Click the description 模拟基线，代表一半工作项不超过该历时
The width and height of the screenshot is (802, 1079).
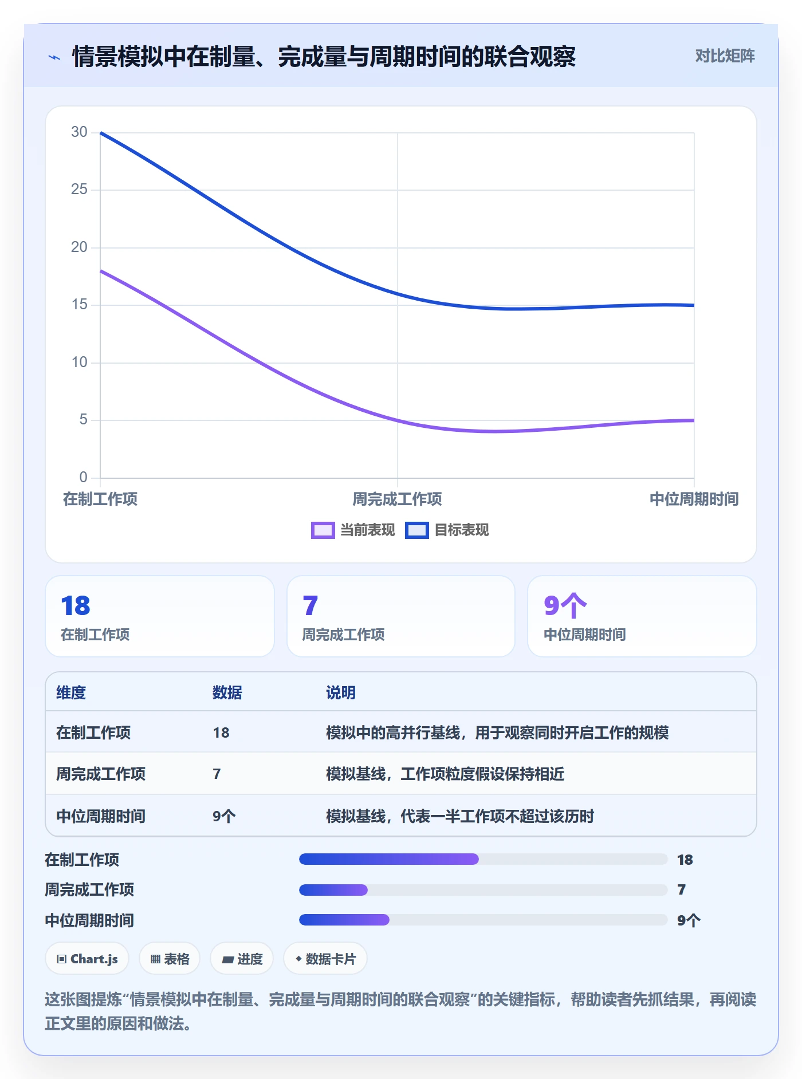click(460, 817)
